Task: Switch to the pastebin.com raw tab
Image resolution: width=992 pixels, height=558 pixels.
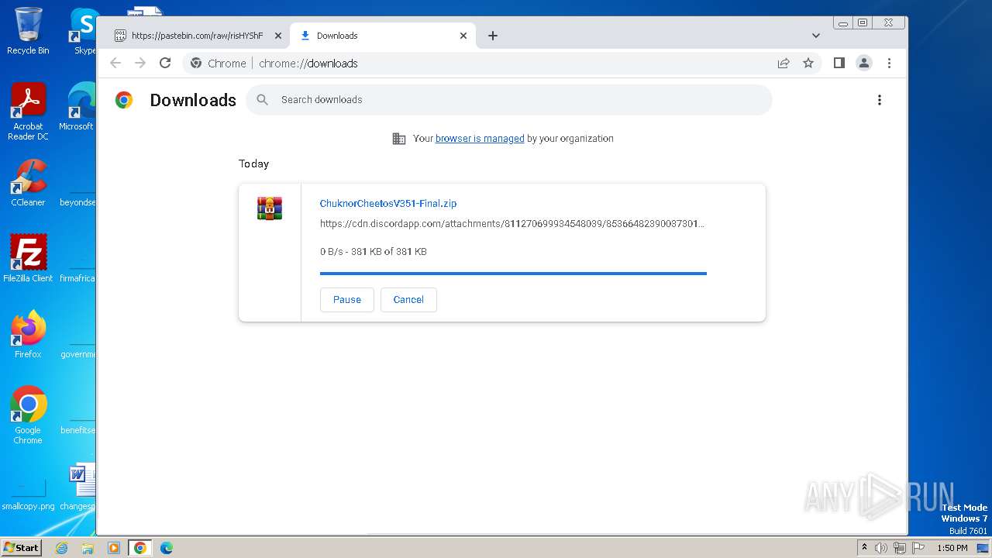Action: (x=198, y=36)
